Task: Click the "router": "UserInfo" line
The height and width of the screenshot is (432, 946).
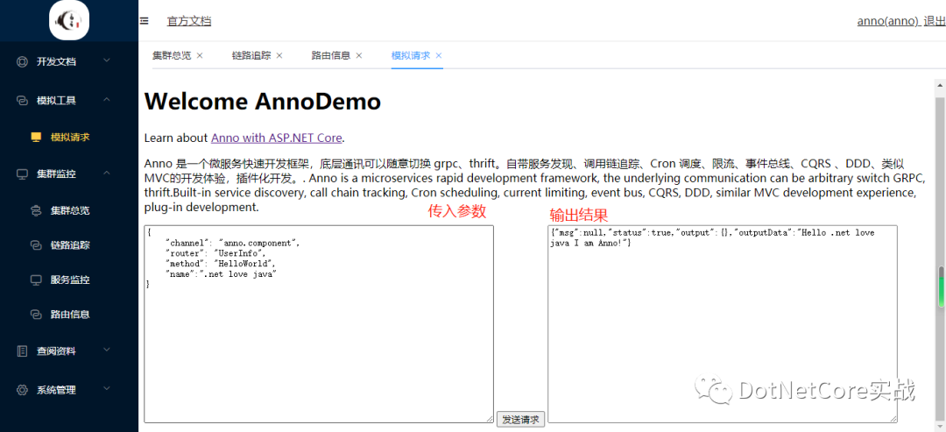Action: [x=215, y=253]
